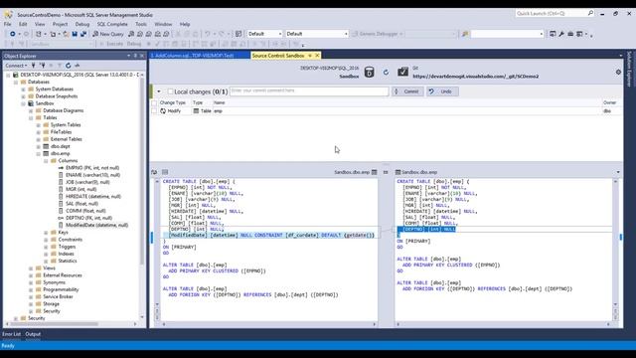Click the table icon next to Sandbox.dbo.emp on left pane

pos(374,172)
